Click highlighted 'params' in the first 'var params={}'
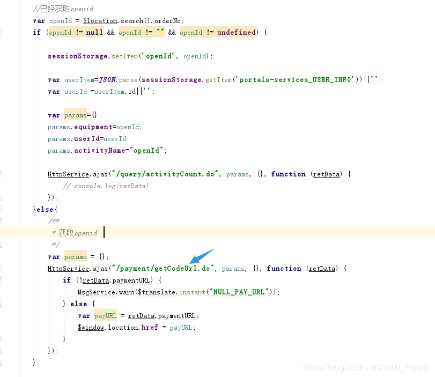Screen dimensions: 435x377 click(x=76, y=115)
